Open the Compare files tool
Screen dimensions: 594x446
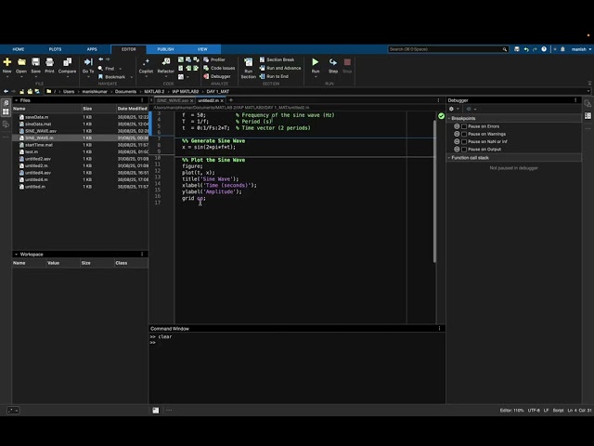(x=68, y=62)
